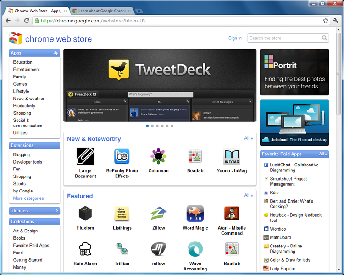Open the Games category
The image size is (344, 275).
click(20, 84)
